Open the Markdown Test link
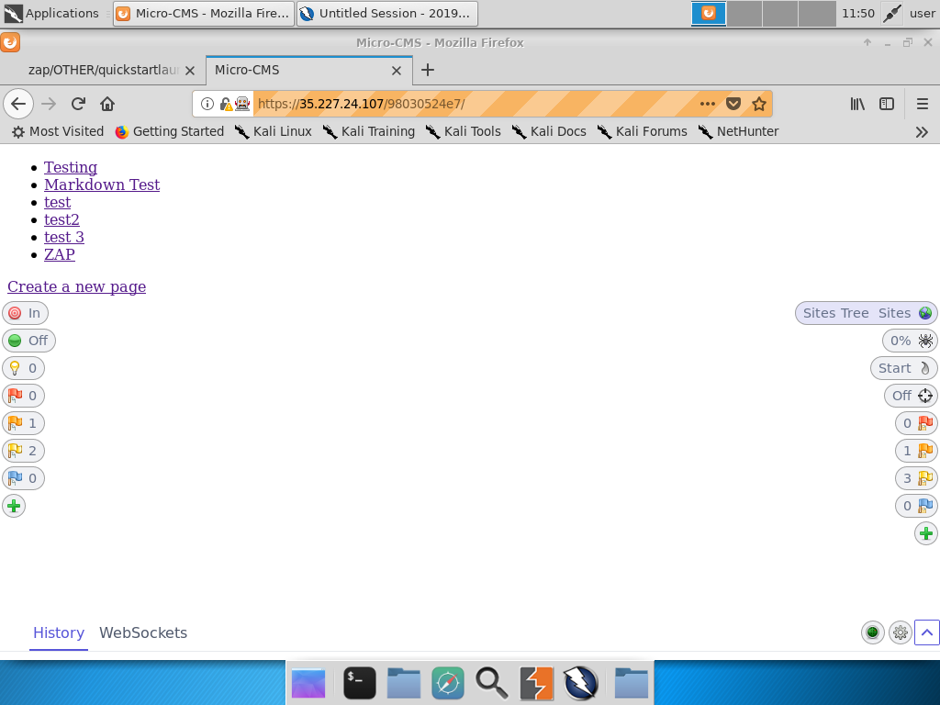Viewport: 940px width, 705px height. (x=102, y=185)
